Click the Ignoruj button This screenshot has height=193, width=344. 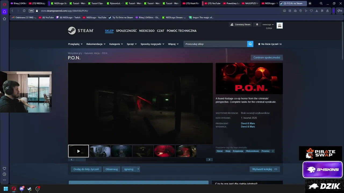[x=129, y=169]
